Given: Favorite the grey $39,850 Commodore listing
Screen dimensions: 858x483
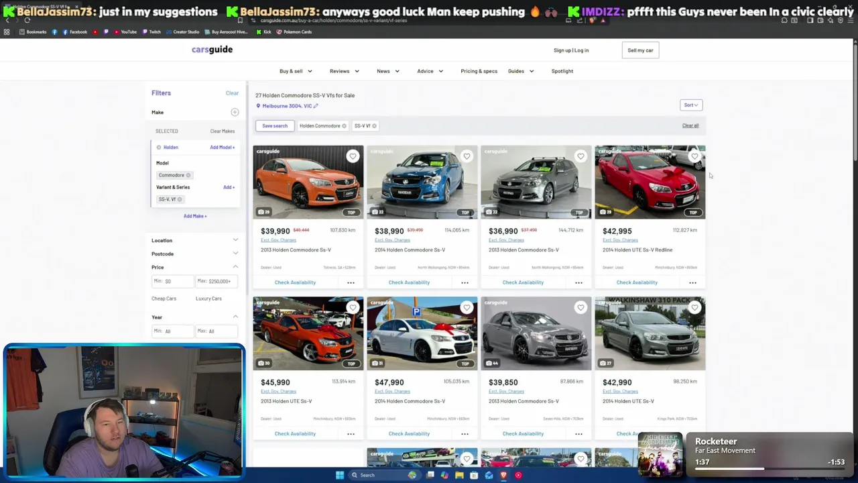Looking at the screenshot, I should [580, 307].
